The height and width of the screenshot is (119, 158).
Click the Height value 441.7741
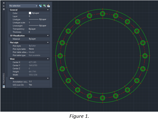pos(39,72)
